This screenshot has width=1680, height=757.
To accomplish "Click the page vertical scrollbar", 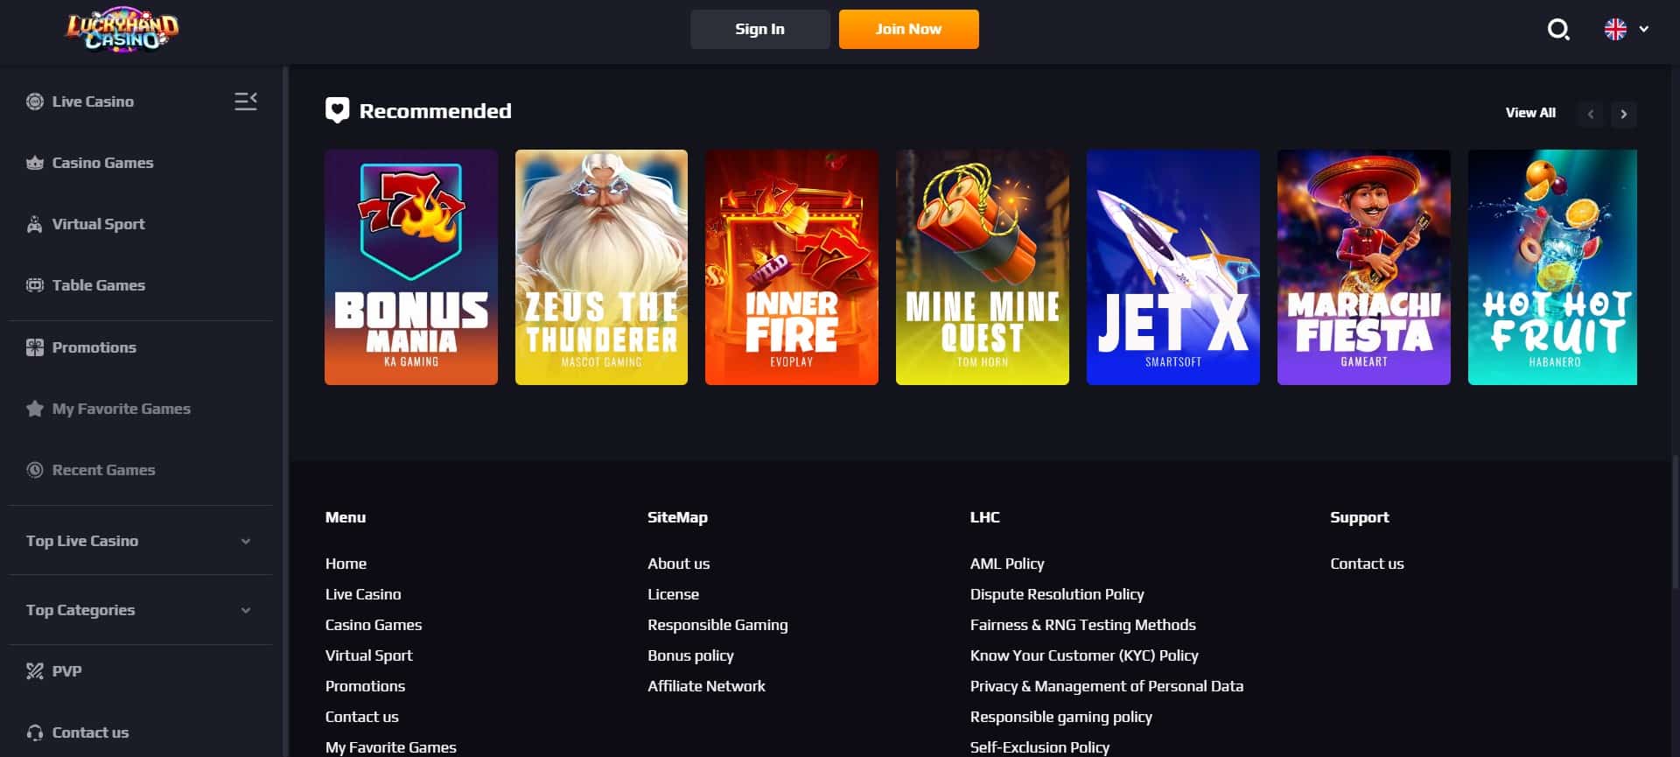I will (x=1676, y=522).
